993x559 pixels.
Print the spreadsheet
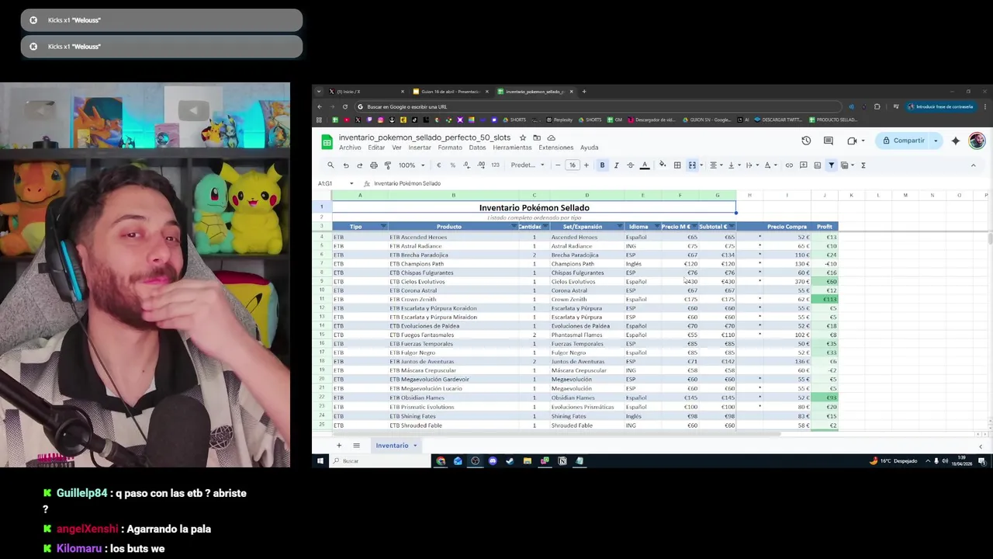[373, 165]
